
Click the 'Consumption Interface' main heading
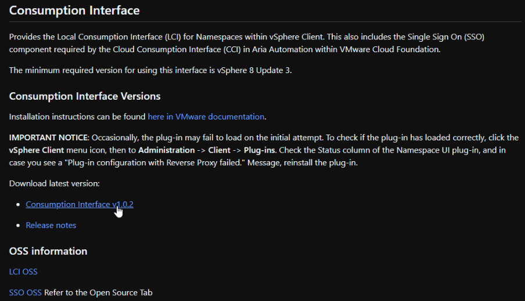point(74,10)
